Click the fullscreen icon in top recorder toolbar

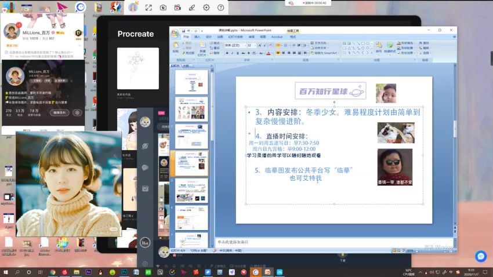[148, 8]
